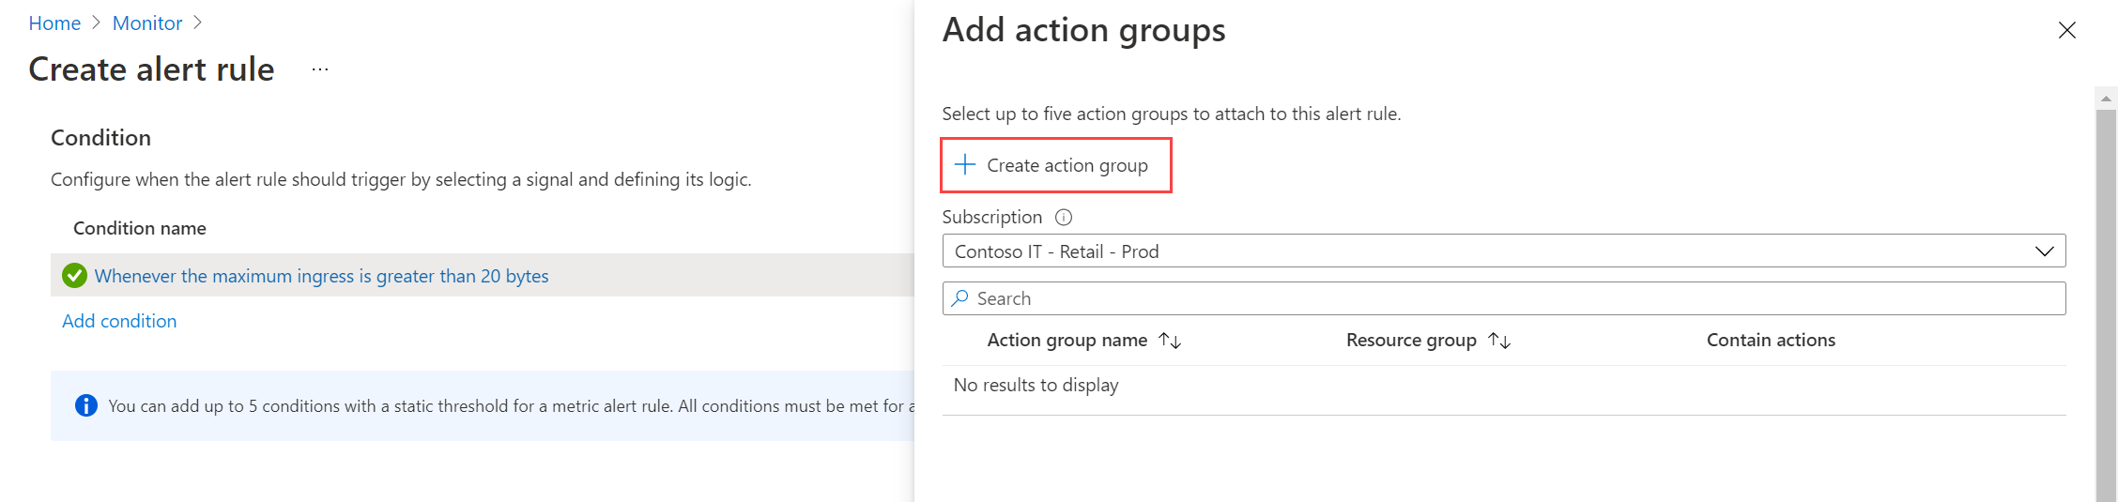
Task: Click the blue info icon in banner
Action: click(86, 405)
